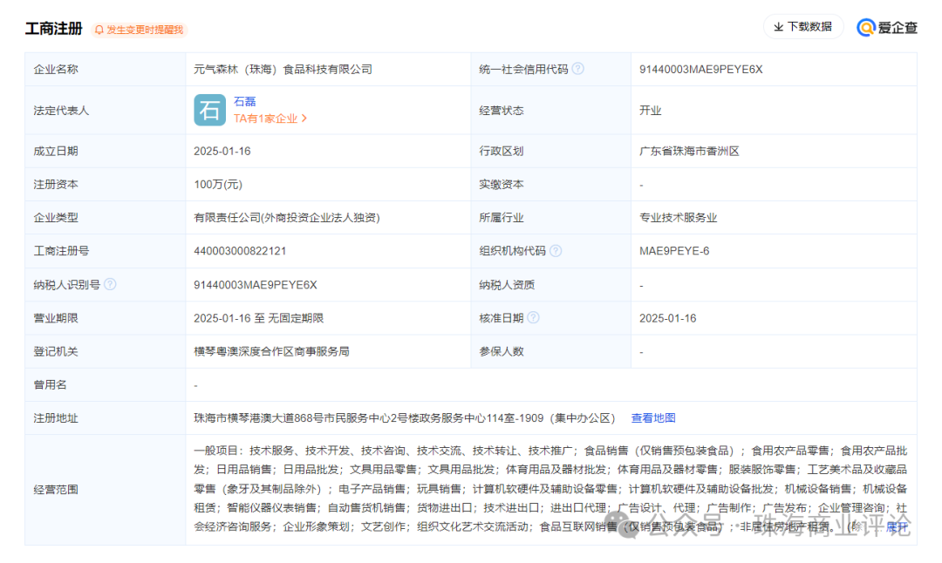Select the address starting 珠海市横琴港澳大道868号

pos(405,417)
